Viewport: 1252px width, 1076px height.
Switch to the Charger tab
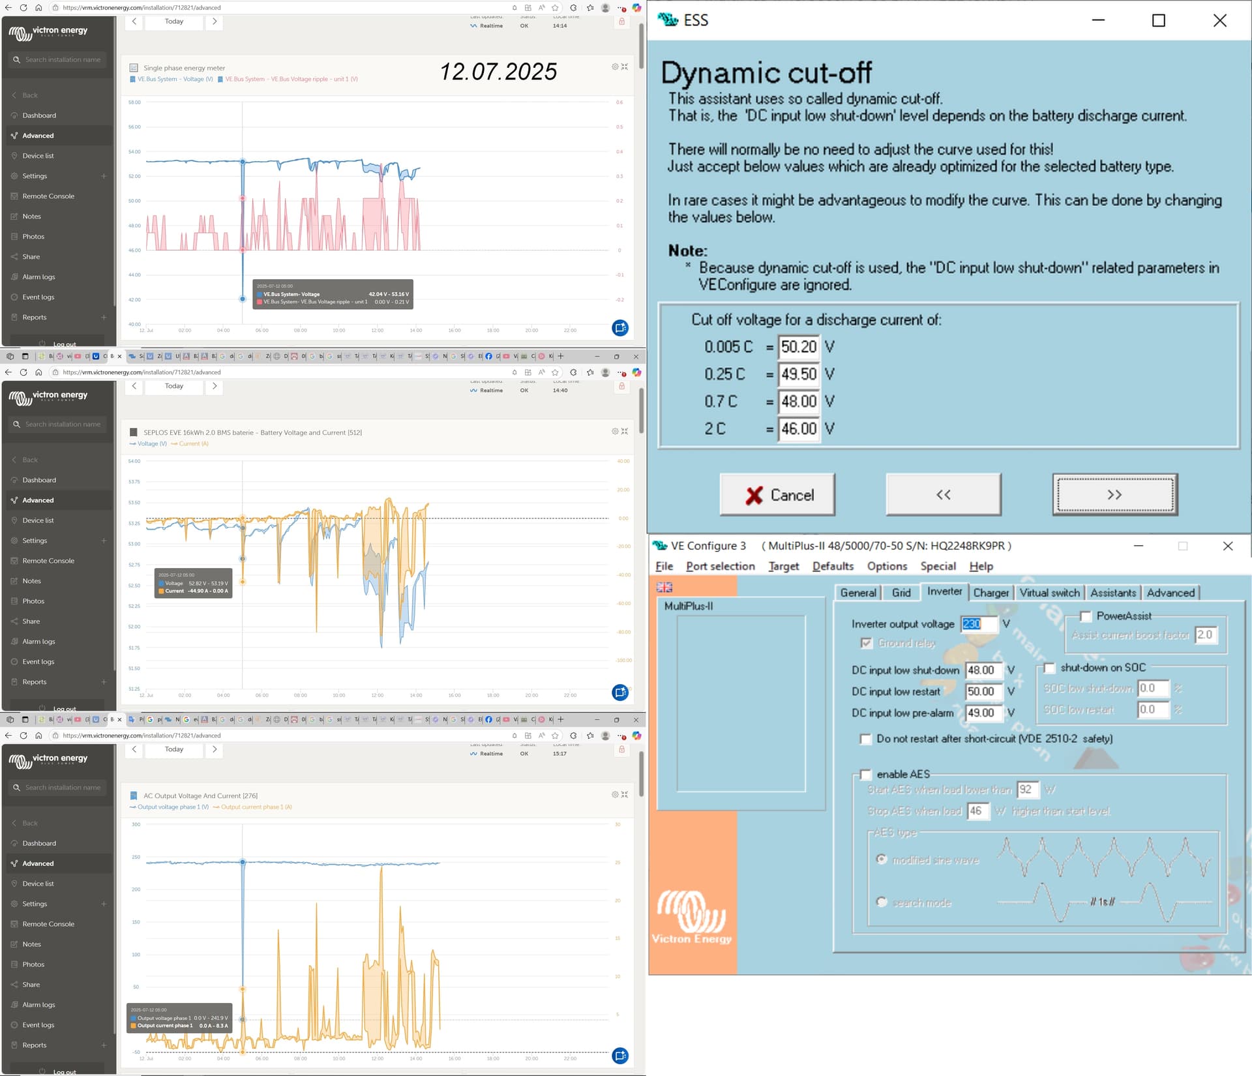991,593
